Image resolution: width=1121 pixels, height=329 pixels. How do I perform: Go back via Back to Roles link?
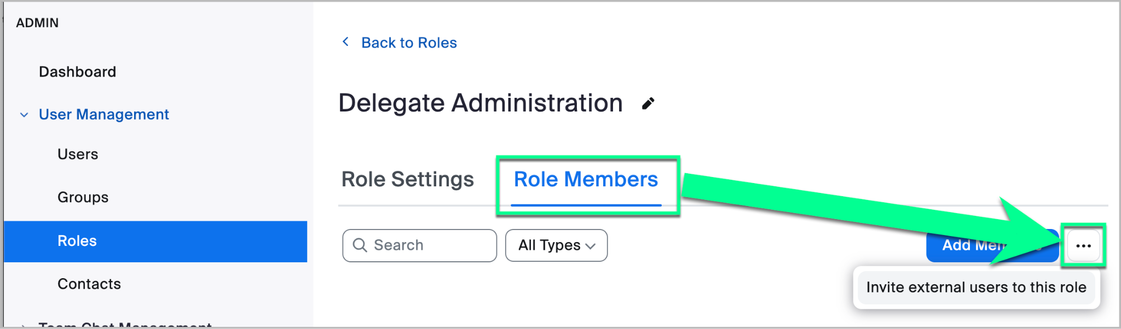[408, 43]
